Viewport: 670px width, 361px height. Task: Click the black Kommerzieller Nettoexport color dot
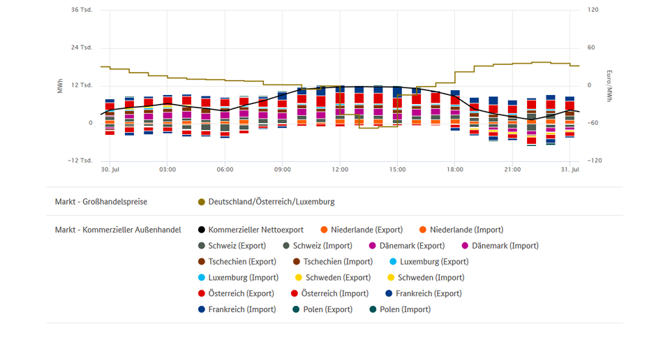coord(202,230)
